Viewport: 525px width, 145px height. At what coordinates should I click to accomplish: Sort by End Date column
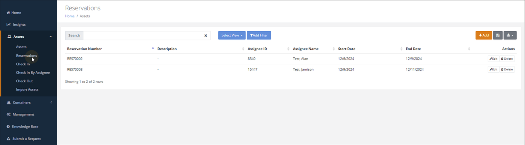click(469, 49)
